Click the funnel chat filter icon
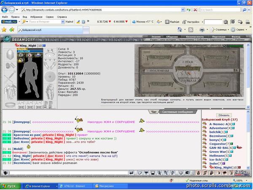This screenshot has height=190, width=253. pyautogui.click(x=146, y=173)
